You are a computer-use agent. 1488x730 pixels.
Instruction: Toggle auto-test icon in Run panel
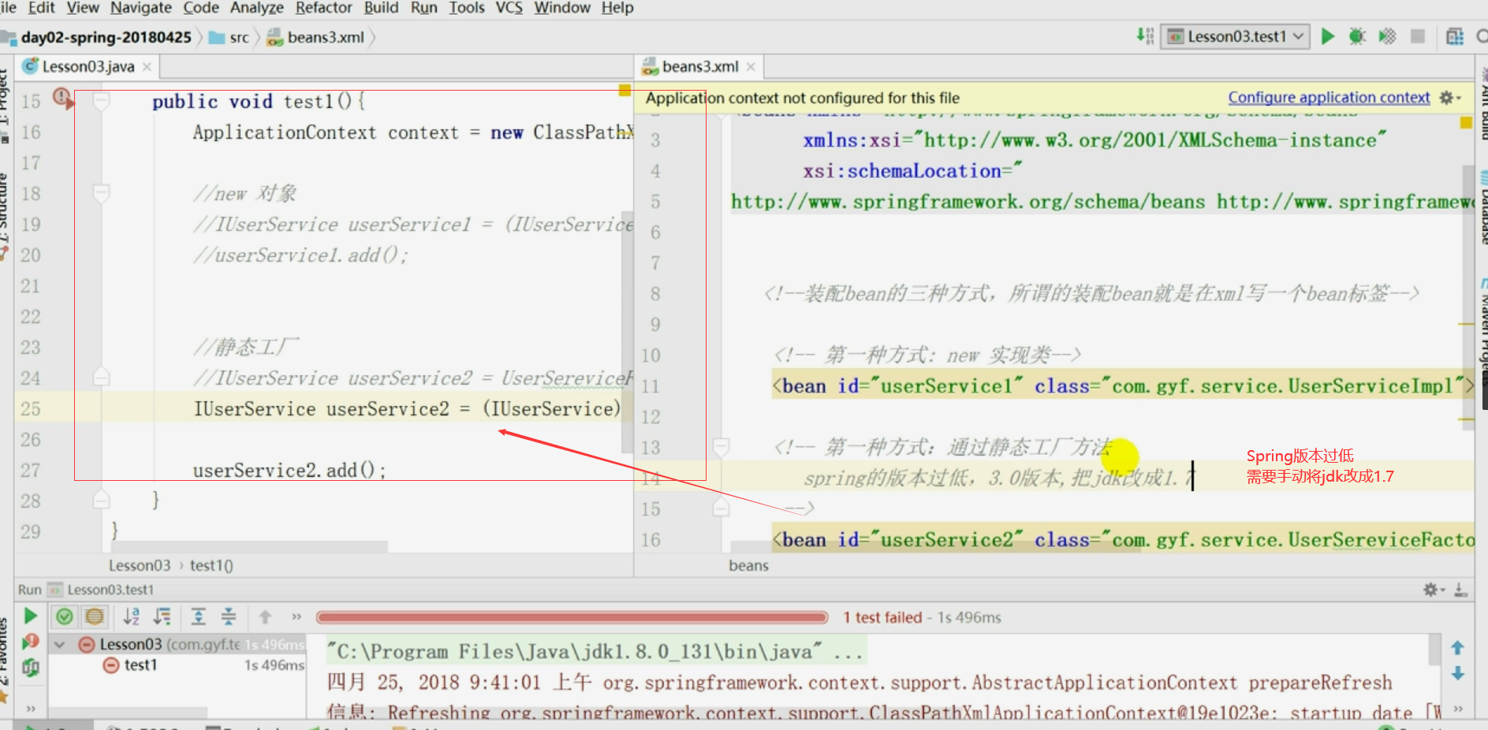pyautogui.click(x=30, y=668)
